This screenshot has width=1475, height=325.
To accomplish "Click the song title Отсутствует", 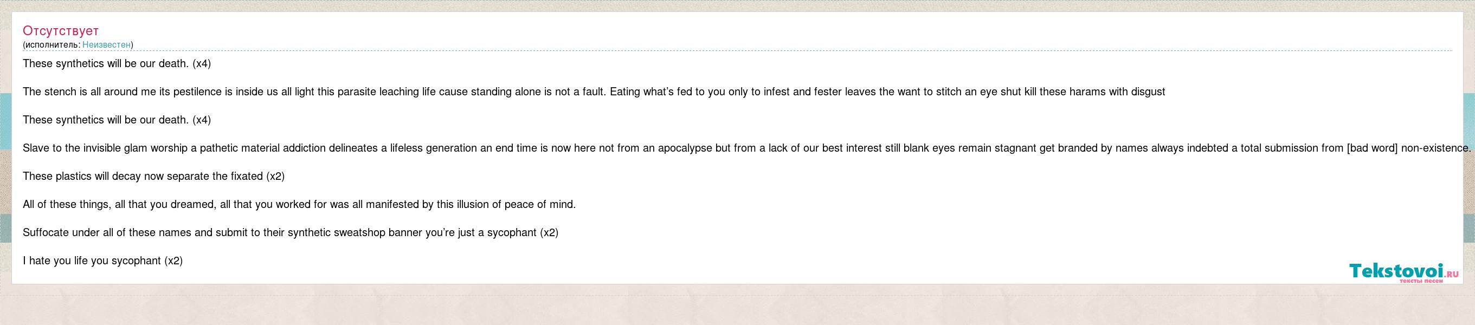I will [61, 31].
